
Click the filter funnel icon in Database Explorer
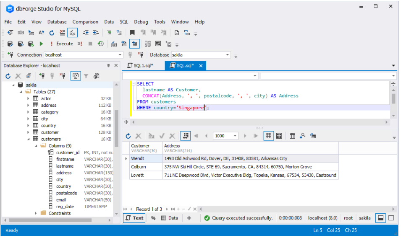pyautogui.click(x=86, y=76)
